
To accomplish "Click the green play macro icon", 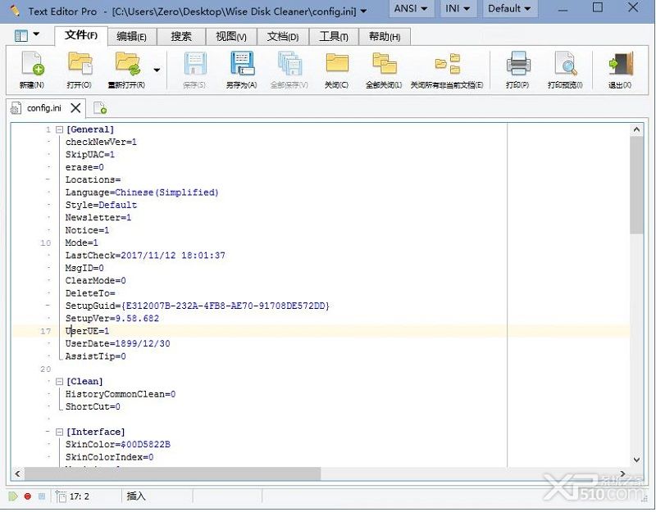I will 13,496.
